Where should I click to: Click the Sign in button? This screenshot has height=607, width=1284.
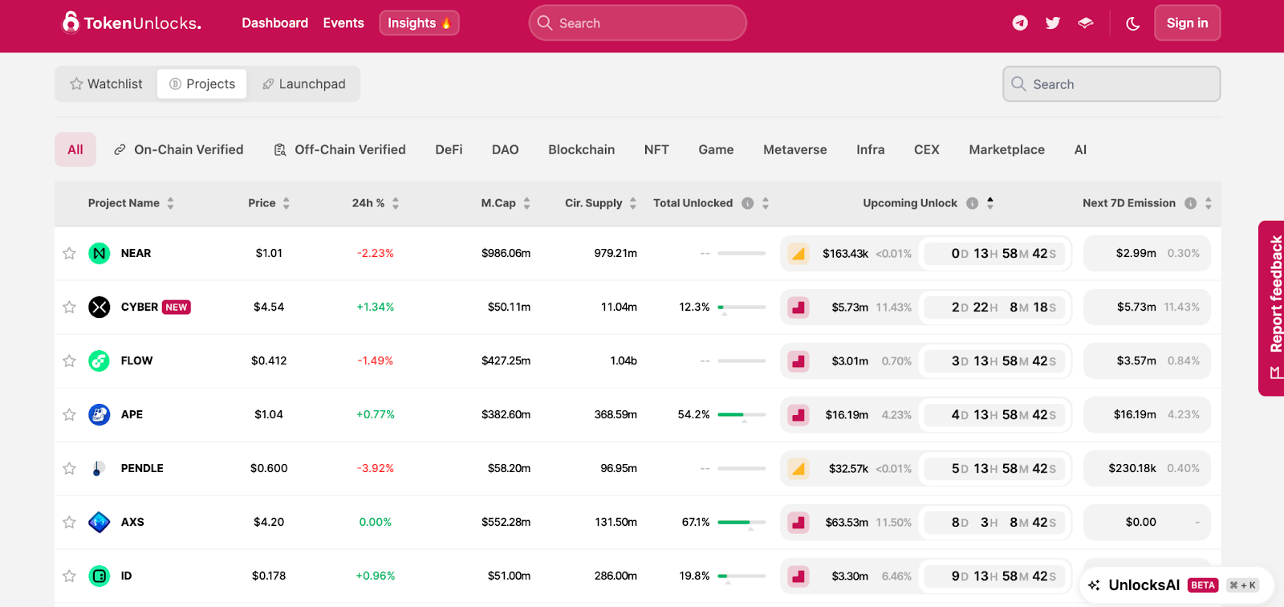[1188, 23]
